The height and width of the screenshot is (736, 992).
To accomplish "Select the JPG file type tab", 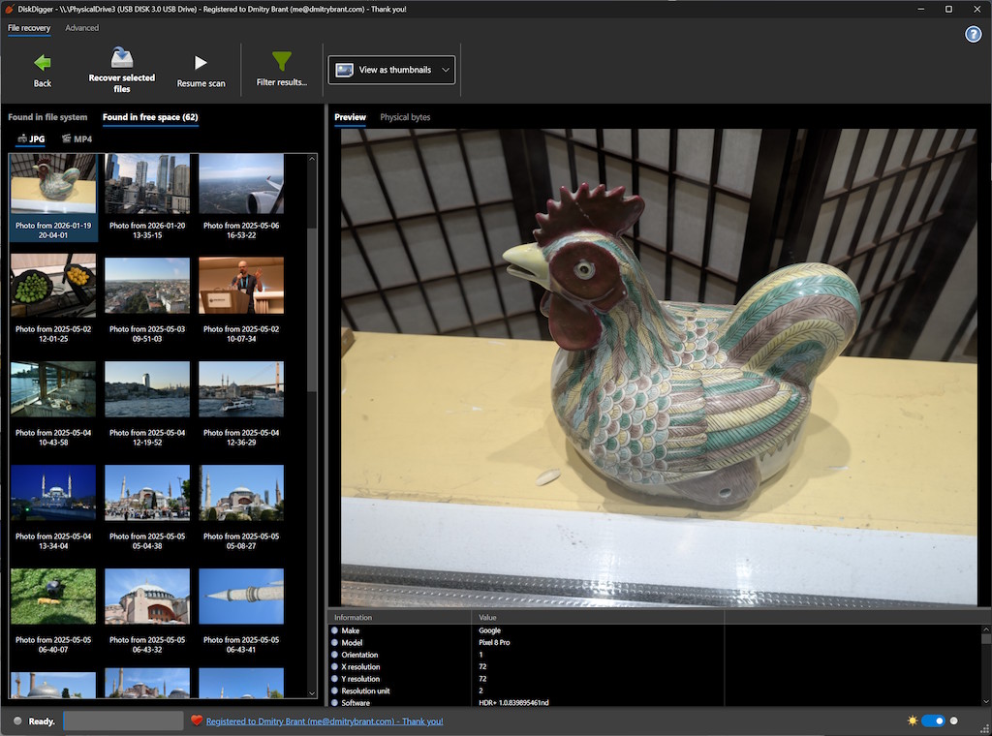I will point(31,138).
